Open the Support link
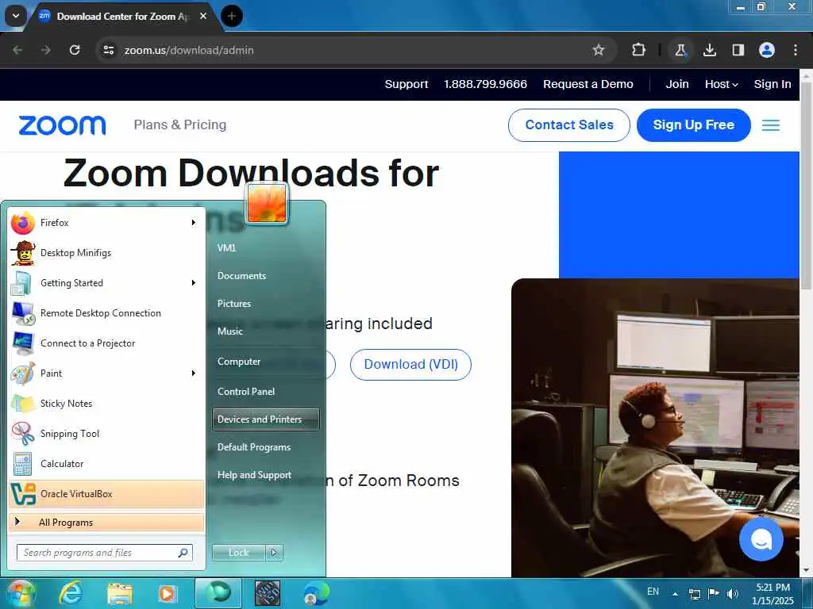This screenshot has height=609, width=813. pos(406,84)
